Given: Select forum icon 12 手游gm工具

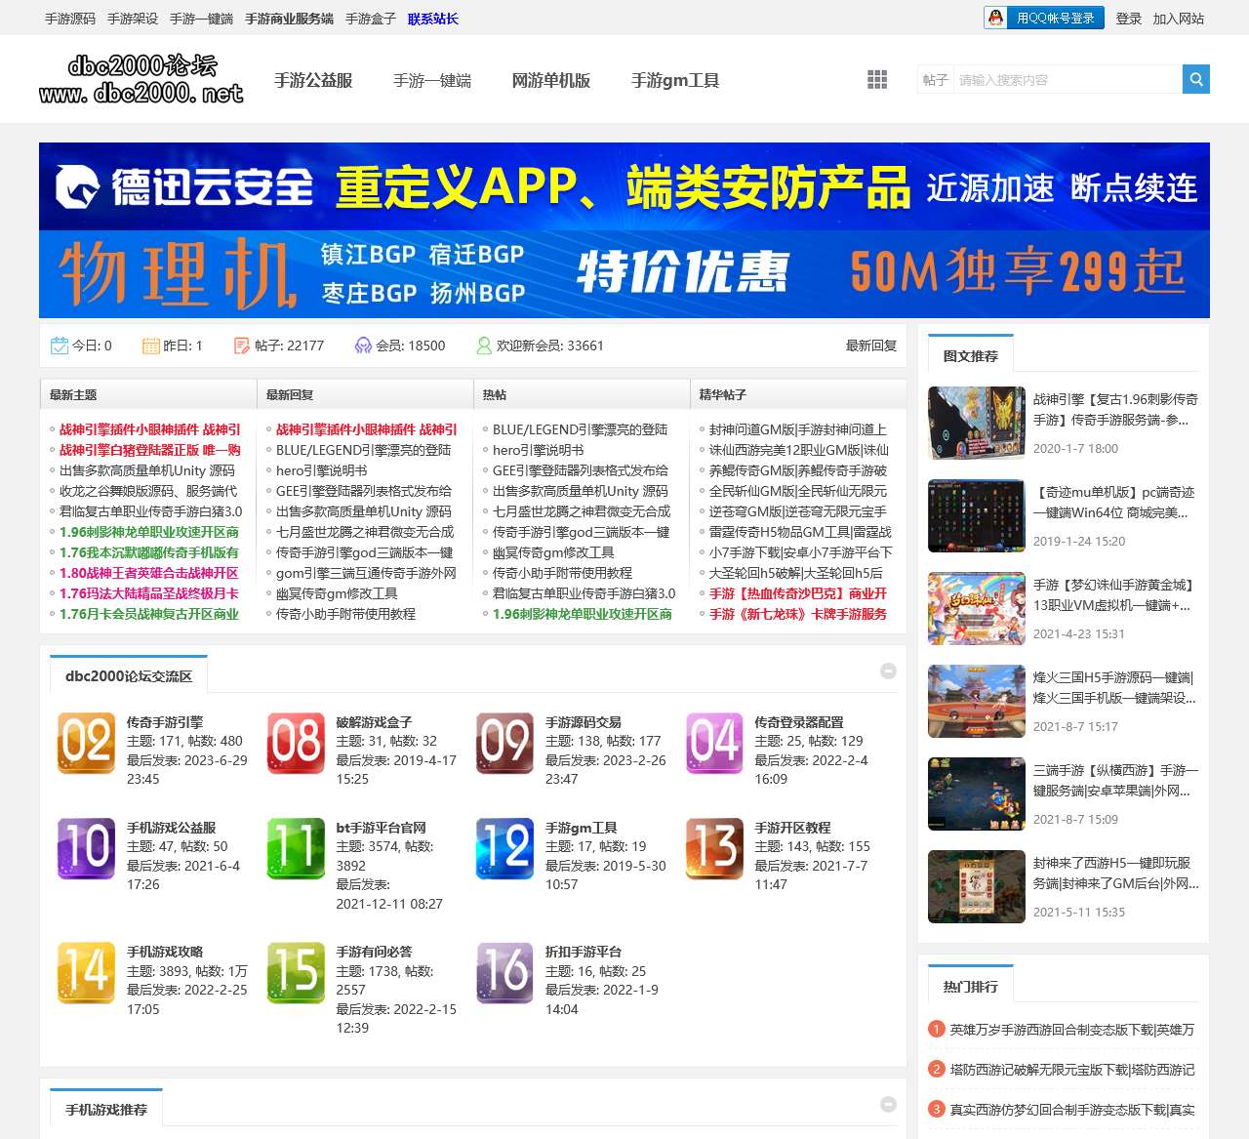Looking at the screenshot, I should coord(504,847).
